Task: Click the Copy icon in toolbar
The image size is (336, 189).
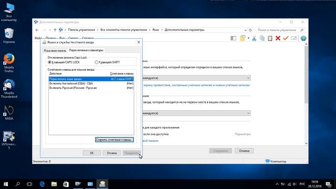Action: (262, 38)
